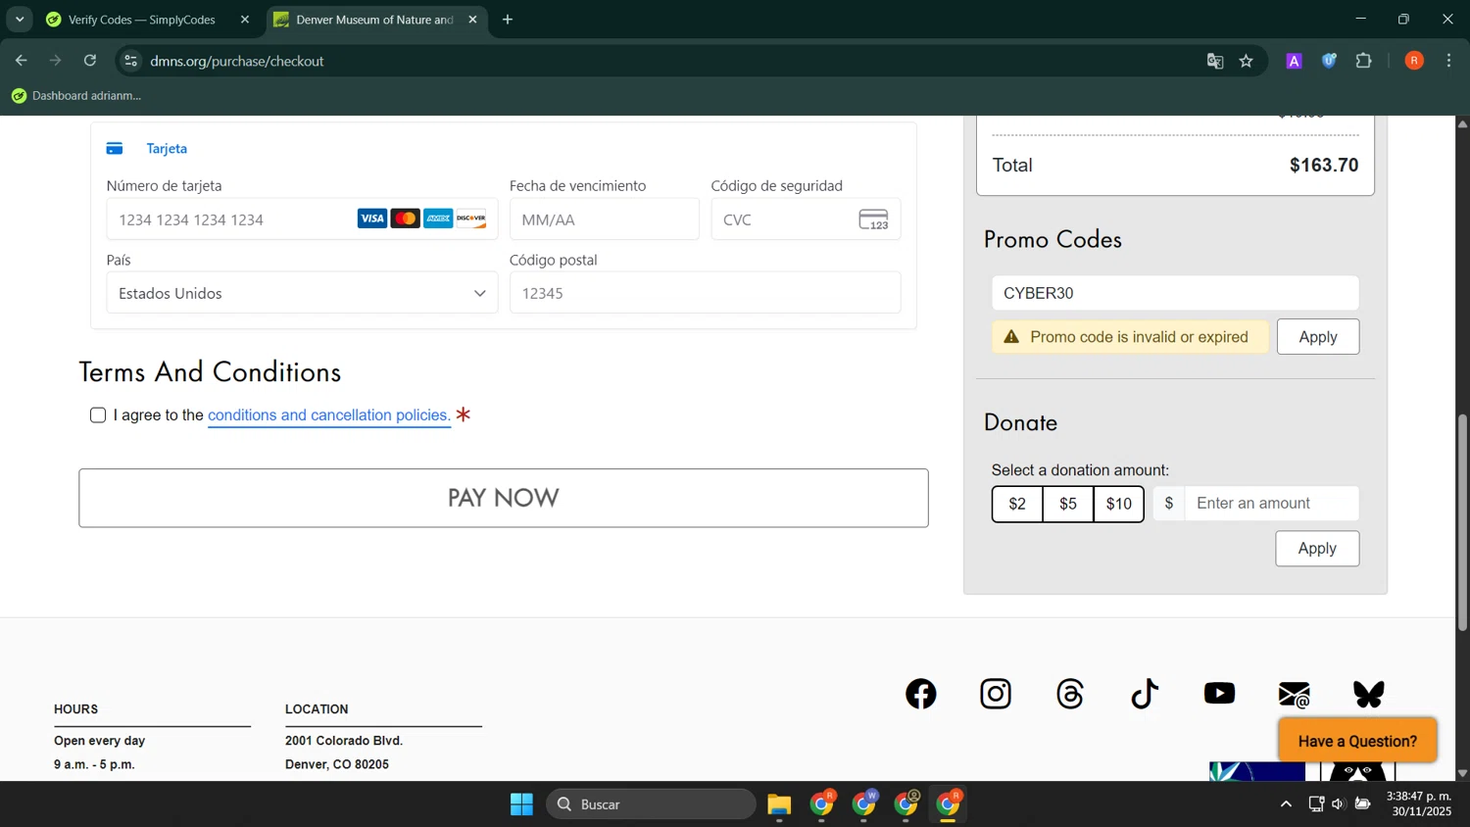The image size is (1470, 827).
Task: Click the Have a Question? chat button
Action: (1357, 741)
